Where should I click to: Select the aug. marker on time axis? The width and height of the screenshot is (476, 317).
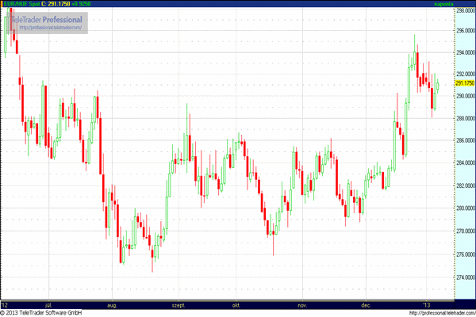click(112, 304)
